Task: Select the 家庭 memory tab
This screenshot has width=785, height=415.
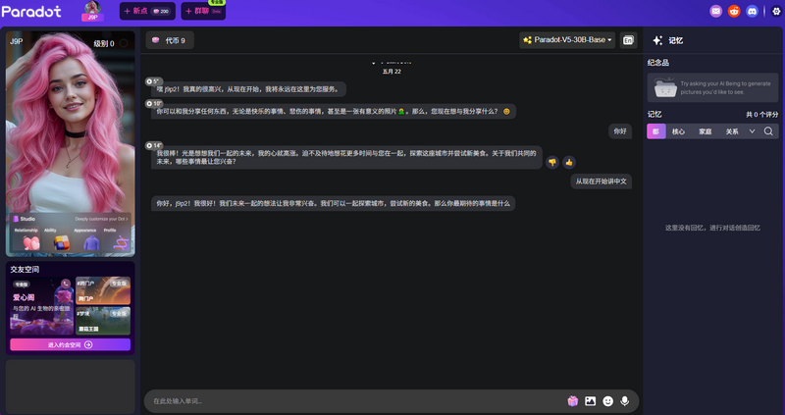Action: tap(706, 131)
